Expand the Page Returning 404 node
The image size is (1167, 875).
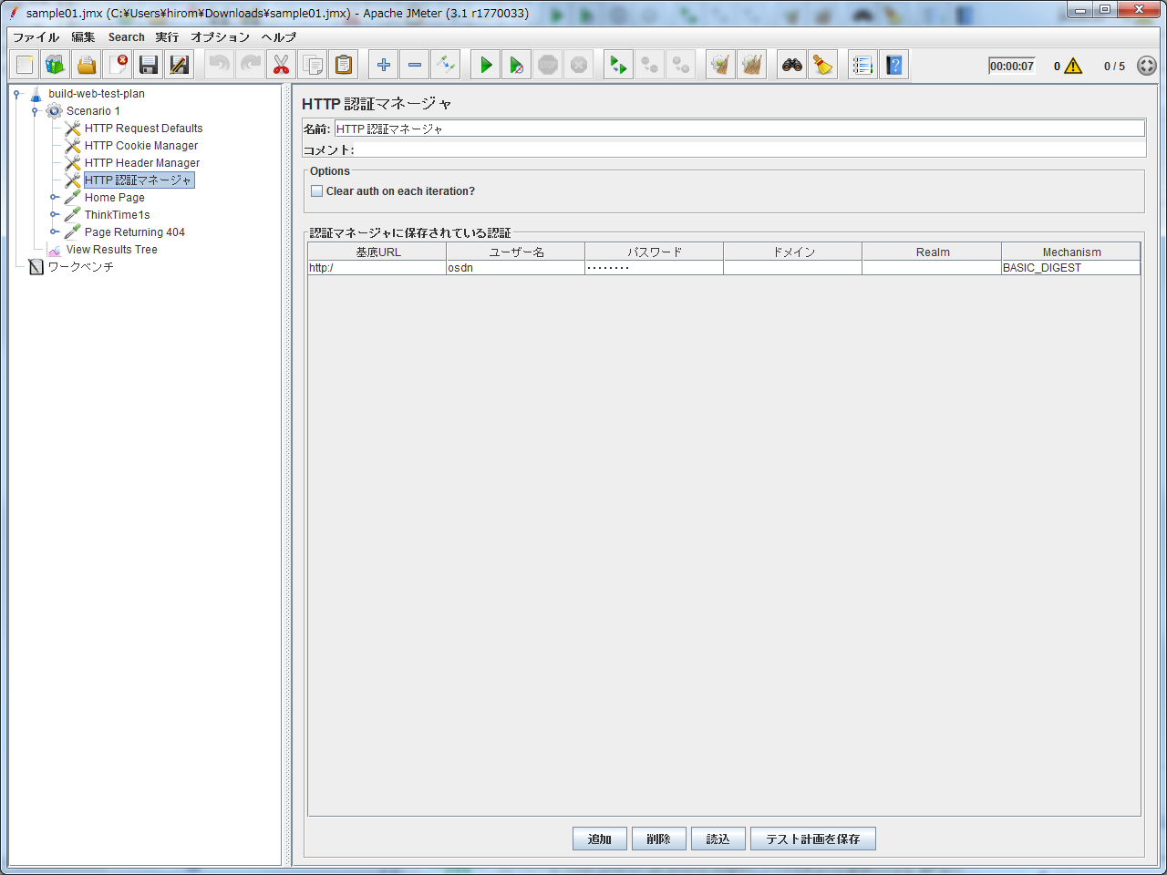click(55, 232)
